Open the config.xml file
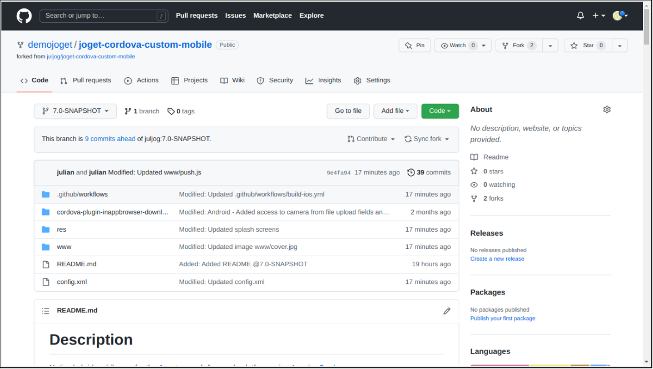 click(72, 282)
